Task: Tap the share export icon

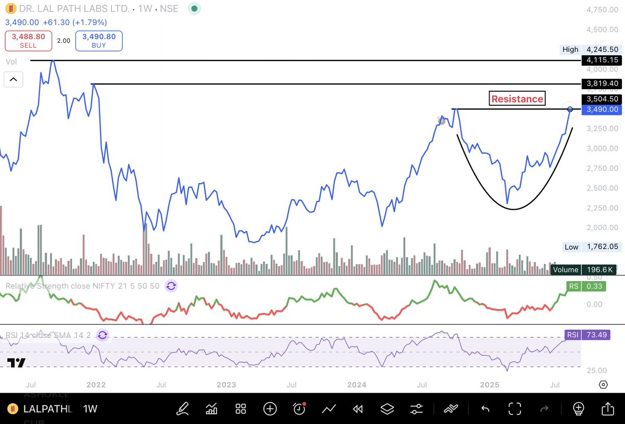Action: click(x=608, y=408)
